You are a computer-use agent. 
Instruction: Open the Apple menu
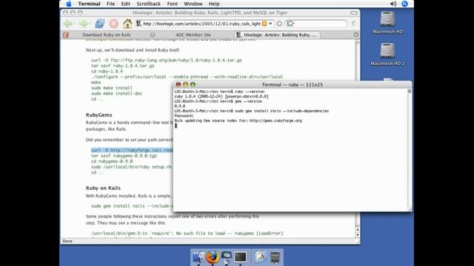(x=69, y=4)
